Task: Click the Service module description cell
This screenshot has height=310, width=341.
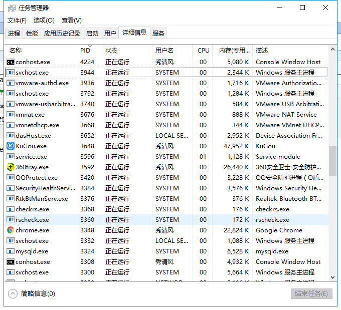Action: (278, 156)
